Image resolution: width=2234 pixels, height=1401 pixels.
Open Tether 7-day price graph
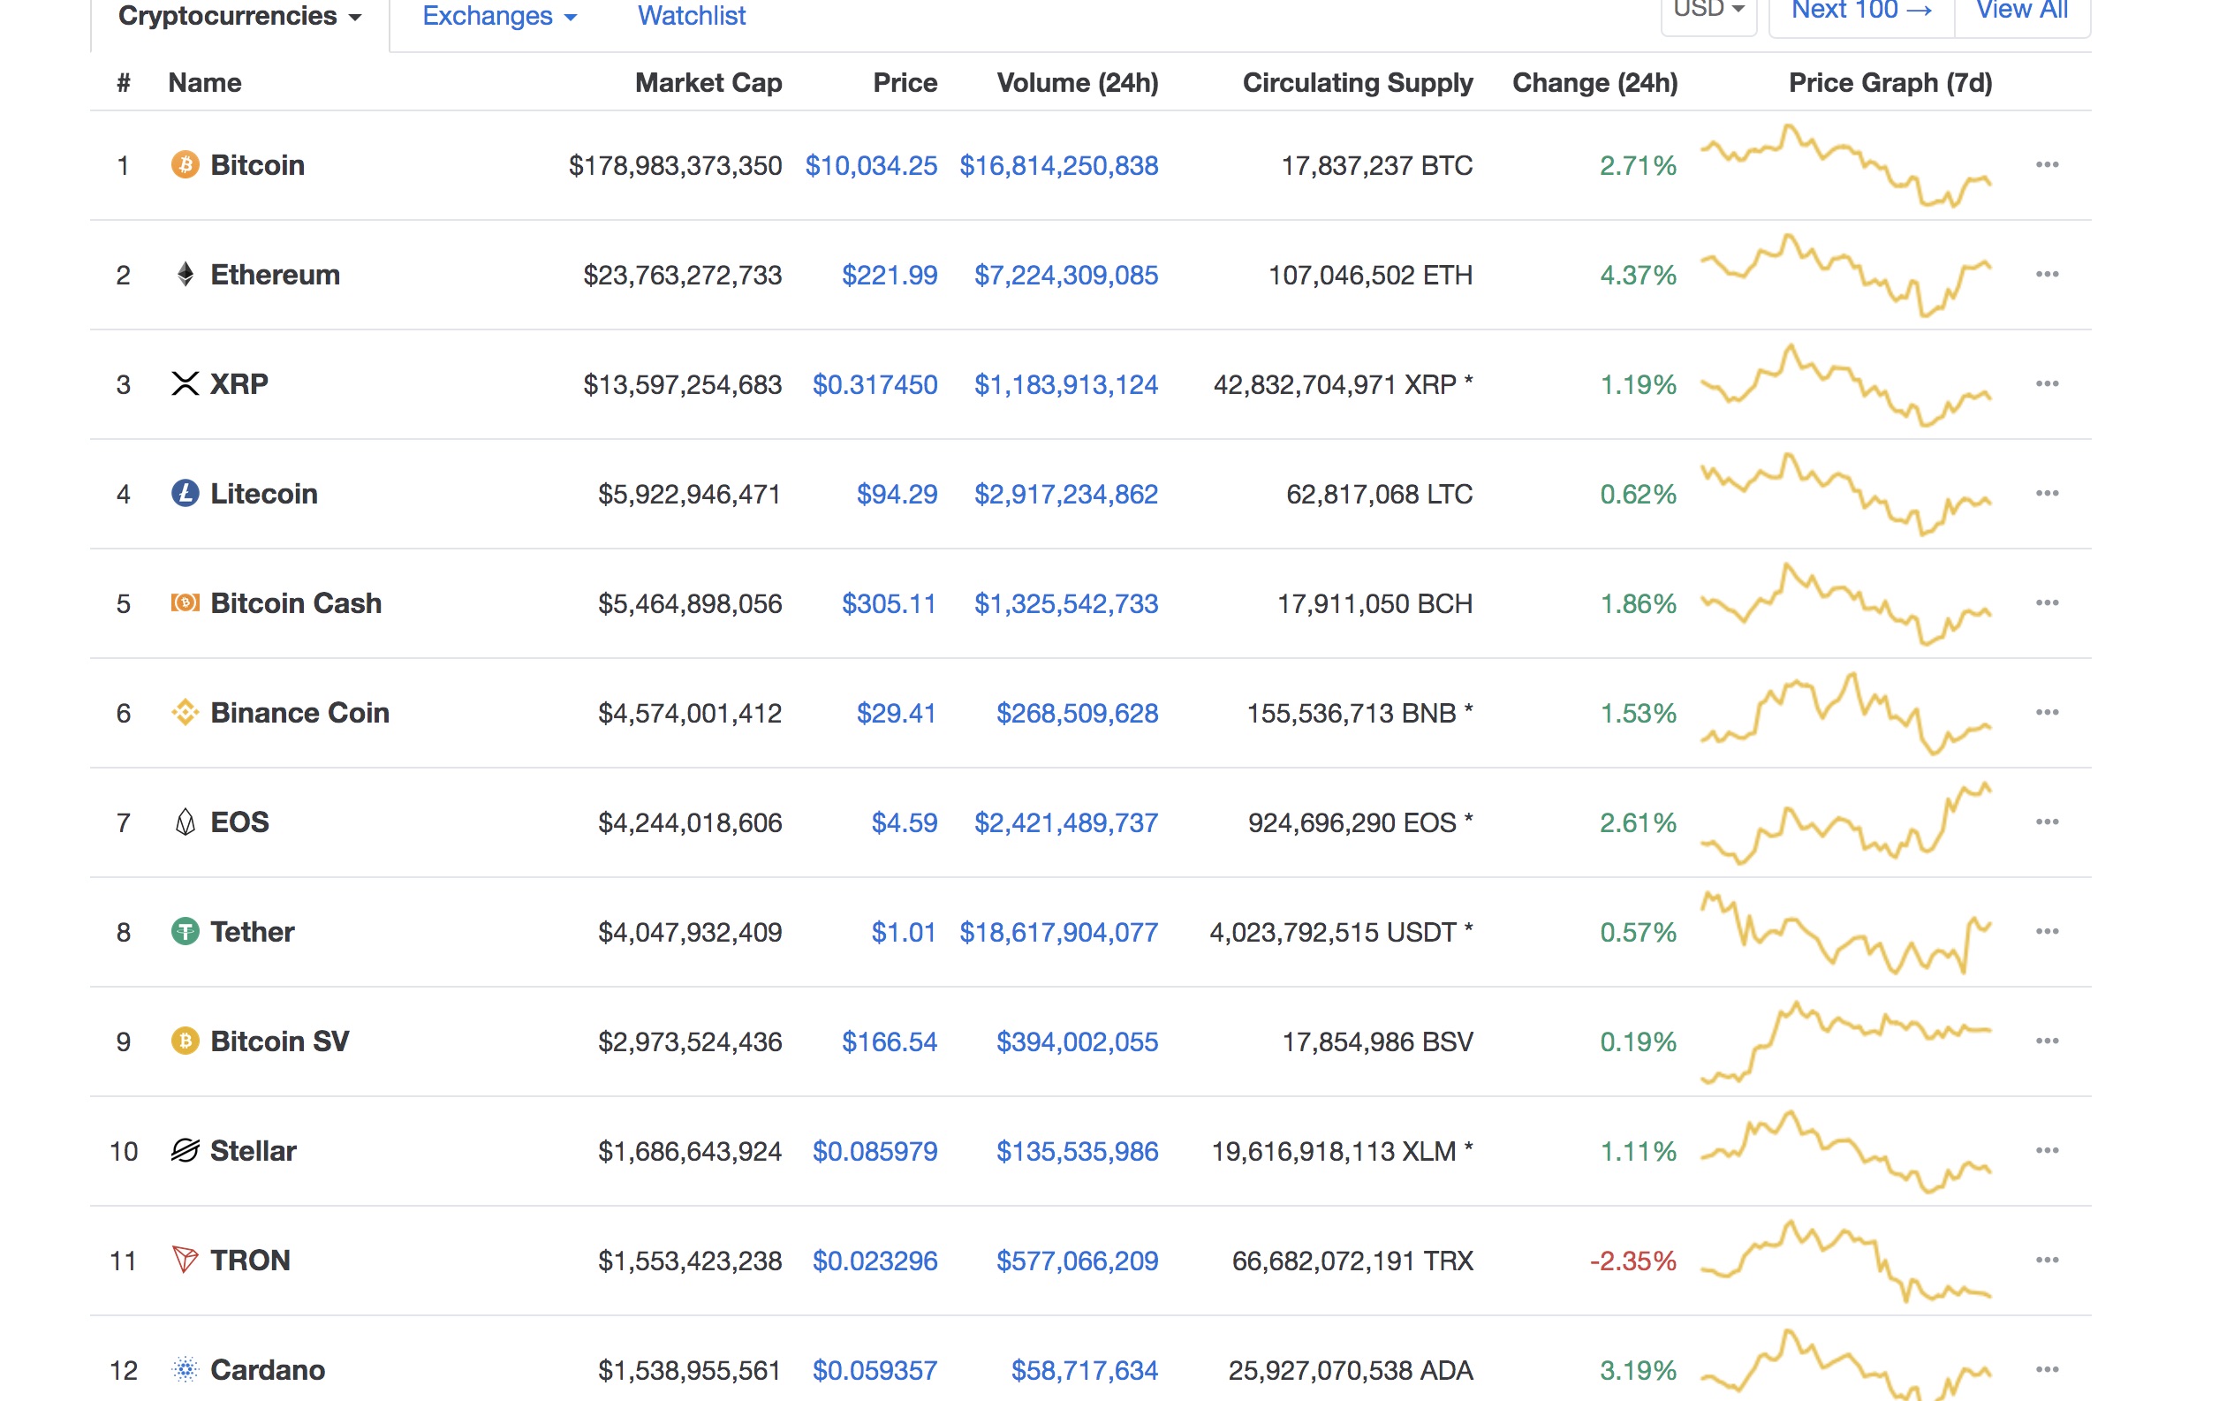[x=1845, y=931]
